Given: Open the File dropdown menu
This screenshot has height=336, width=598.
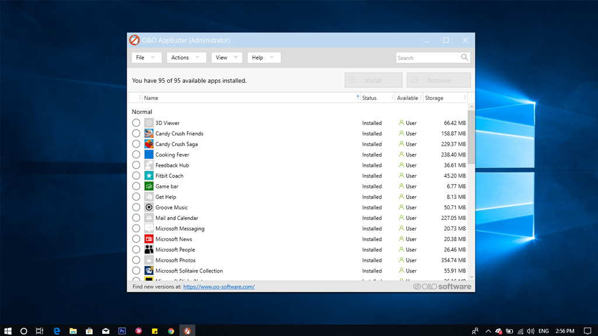Looking at the screenshot, I should tap(147, 58).
